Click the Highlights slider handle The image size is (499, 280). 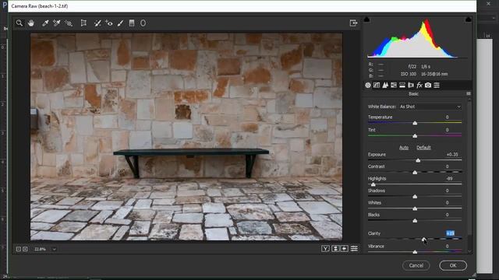click(x=373, y=184)
